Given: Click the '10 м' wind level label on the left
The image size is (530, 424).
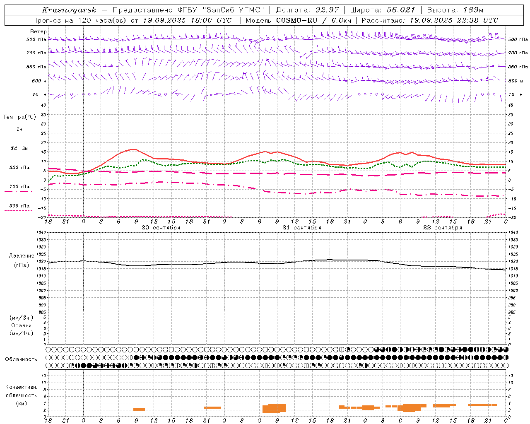Looking at the screenshot, I should (x=39, y=94).
